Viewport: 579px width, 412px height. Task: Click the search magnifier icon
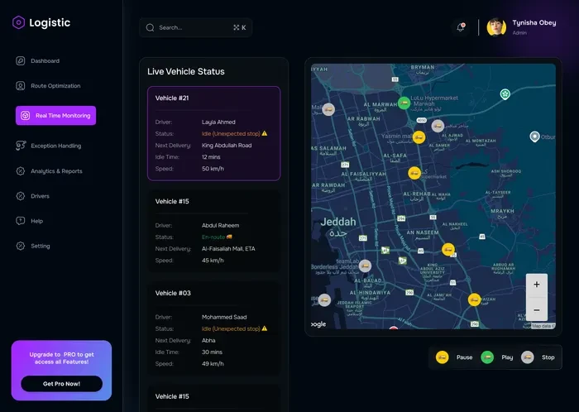[x=150, y=27]
